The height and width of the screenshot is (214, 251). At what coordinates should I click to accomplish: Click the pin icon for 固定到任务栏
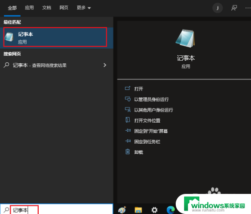point(128,141)
